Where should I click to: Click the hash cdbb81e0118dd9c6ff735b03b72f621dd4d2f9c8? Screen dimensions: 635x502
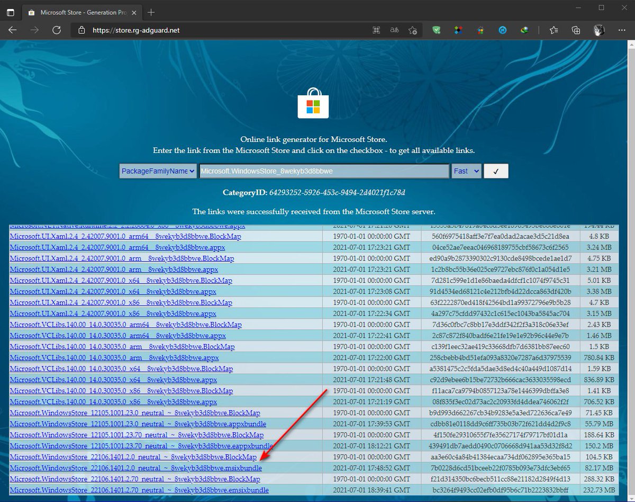[x=501, y=424]
